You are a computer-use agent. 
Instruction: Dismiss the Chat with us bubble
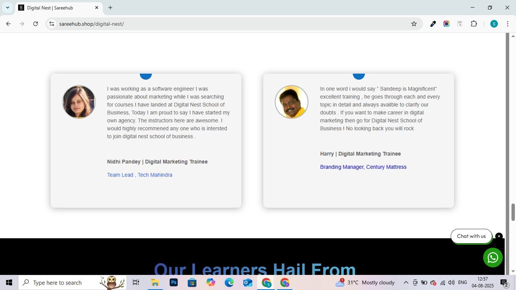pos(499,236)
